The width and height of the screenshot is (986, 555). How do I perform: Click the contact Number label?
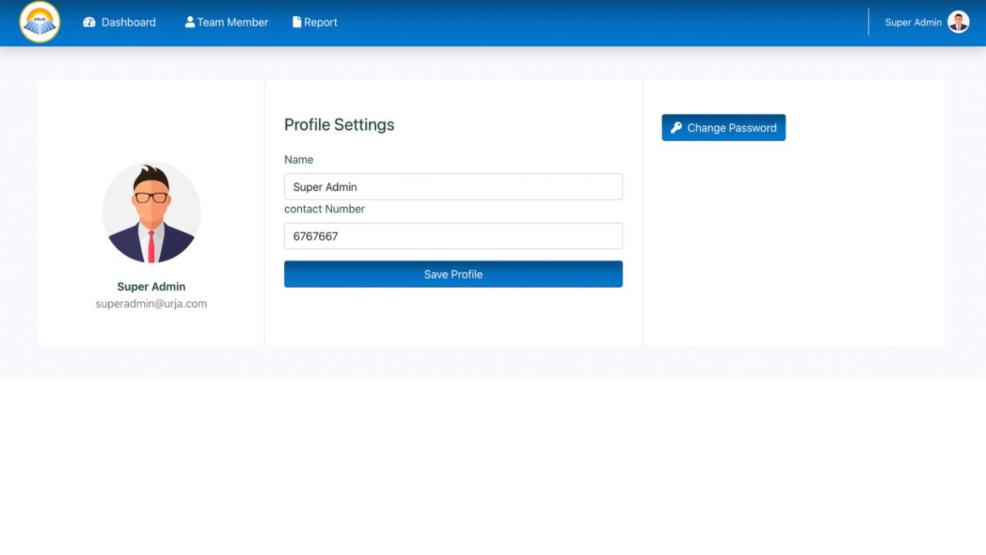tap(324, 209)
